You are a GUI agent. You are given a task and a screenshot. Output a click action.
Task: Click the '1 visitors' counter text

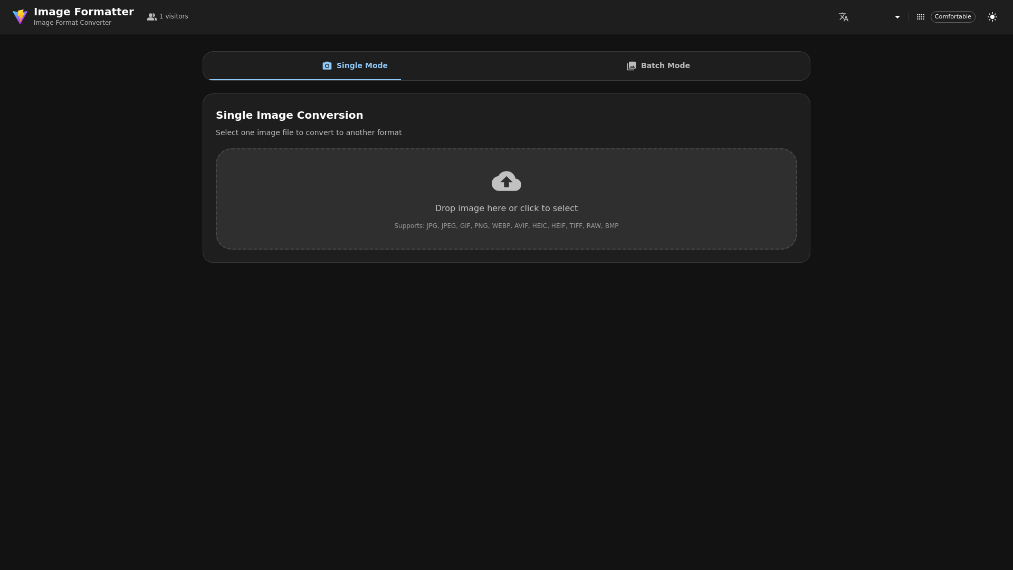(x=174, y=17)
